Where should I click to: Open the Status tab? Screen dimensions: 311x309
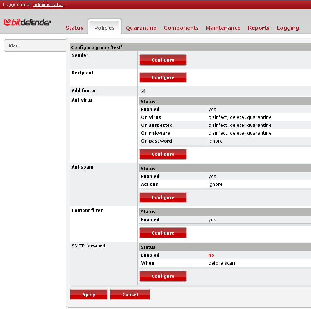click(74, 28)
